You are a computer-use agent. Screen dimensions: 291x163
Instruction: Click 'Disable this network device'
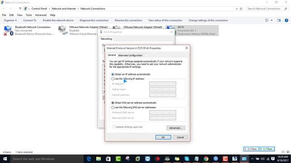coord(58,20)
